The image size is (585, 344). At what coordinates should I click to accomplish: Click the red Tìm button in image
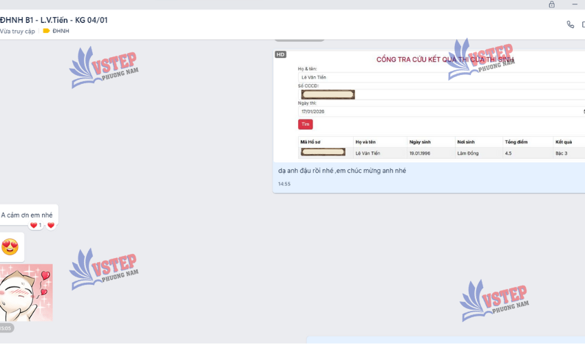click(x=305, y=125)
